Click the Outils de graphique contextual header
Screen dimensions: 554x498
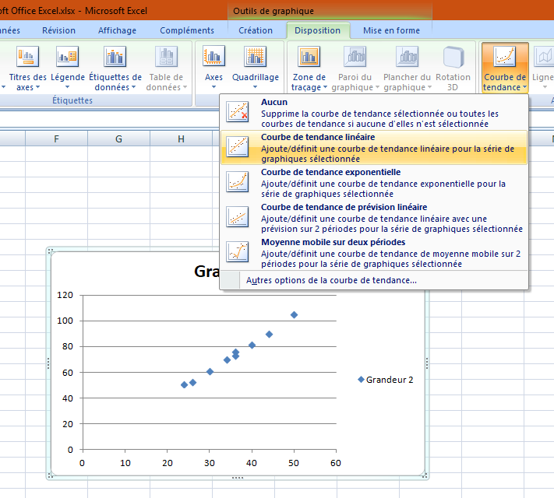point(273,11)
